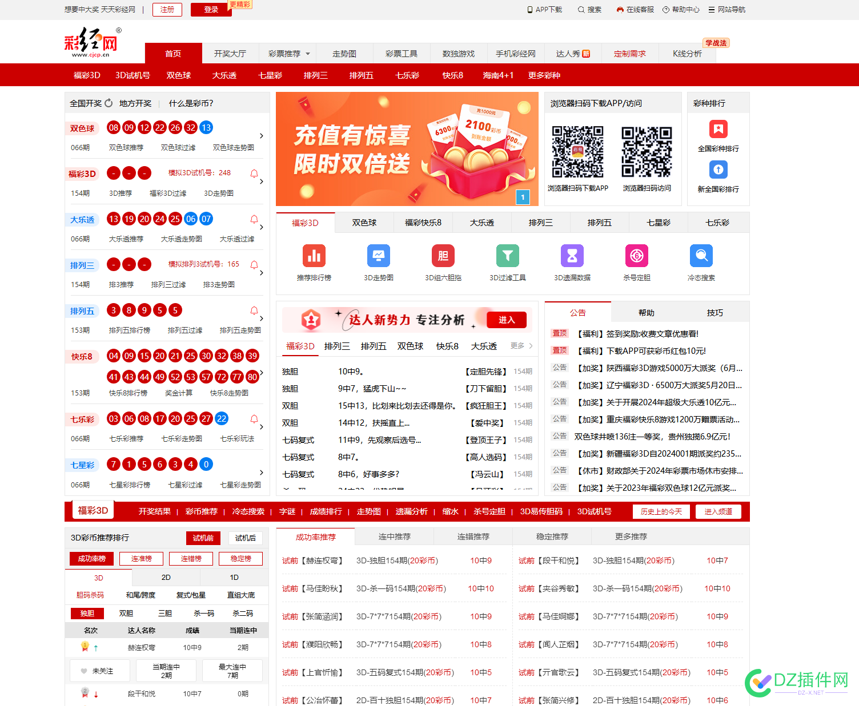Screen dimensions: 859x706
Task: Click banner slide indicator 1
Action: click(523, 197)
